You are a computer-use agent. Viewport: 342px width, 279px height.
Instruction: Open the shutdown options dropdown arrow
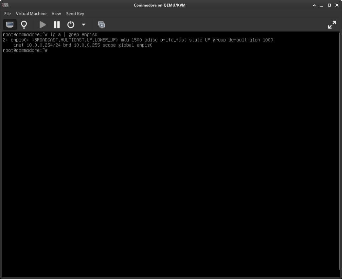83,24
